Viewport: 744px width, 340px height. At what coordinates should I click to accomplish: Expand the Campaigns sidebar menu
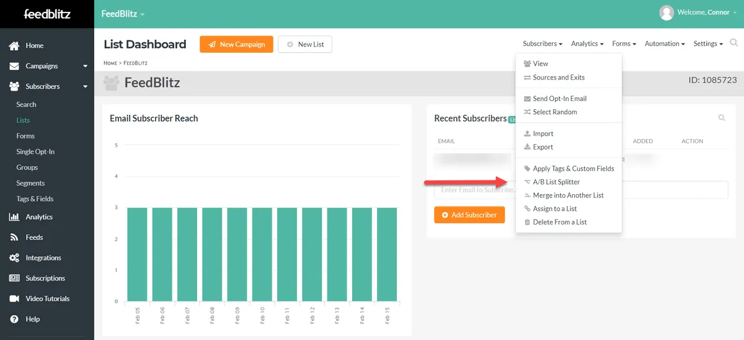tap(85, 66)
